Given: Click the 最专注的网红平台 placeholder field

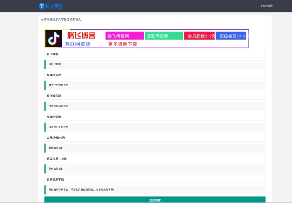Looking at the screenshot, I should pos(155,85).
